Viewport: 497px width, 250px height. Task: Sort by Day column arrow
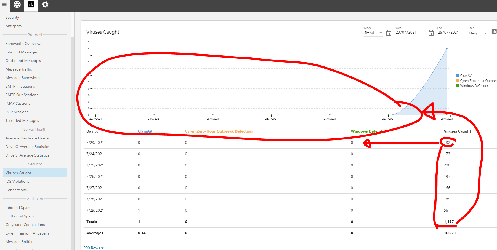pyautogui.click(x=97, y=132)
